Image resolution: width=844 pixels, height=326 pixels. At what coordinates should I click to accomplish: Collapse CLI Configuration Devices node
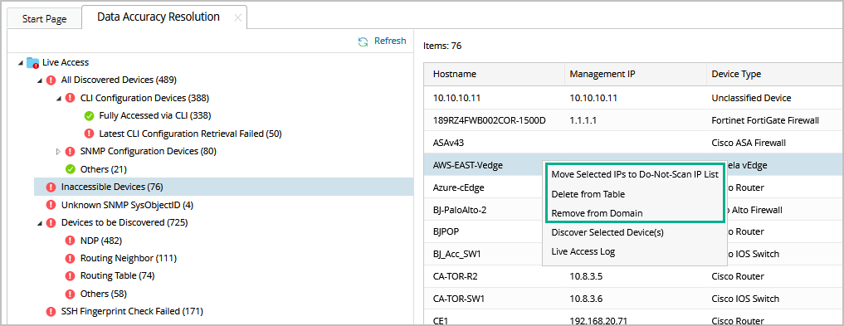[x=58, y=99]
